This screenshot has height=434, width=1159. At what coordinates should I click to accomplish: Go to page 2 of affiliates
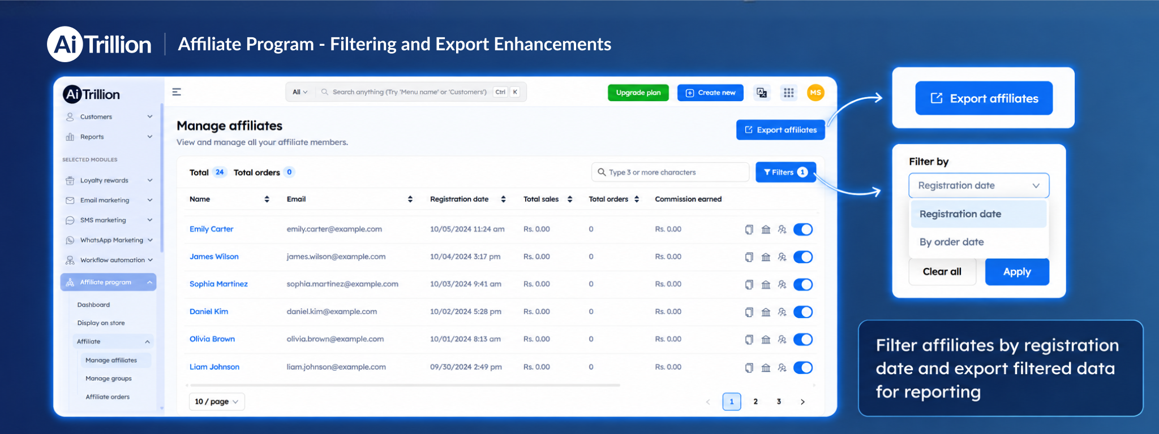point(756,402)
